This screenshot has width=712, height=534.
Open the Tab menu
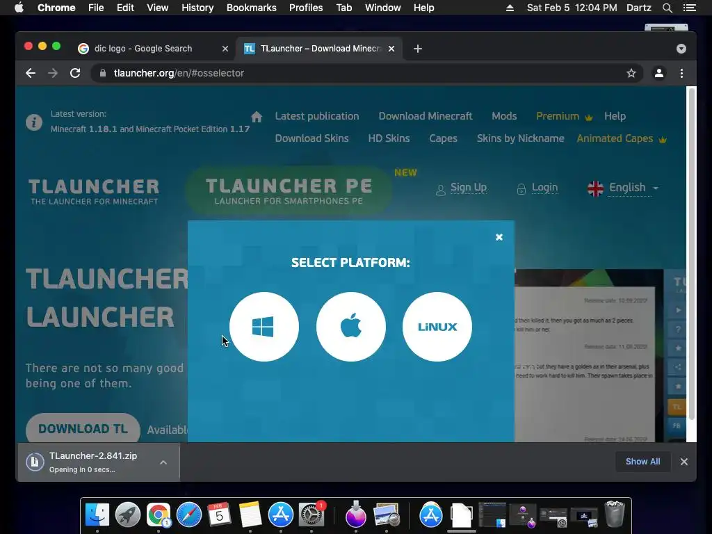click(x=343, y=8)
